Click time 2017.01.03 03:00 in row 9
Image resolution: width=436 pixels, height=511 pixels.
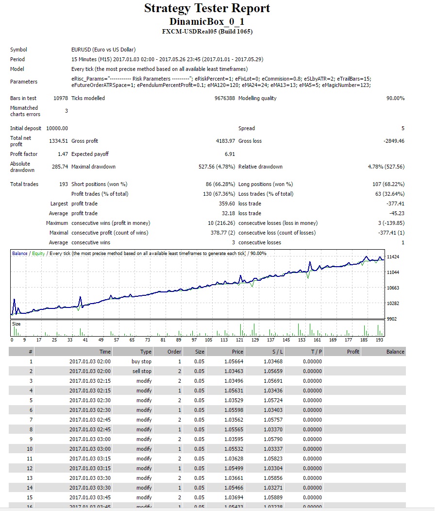[x=90, y=439]
